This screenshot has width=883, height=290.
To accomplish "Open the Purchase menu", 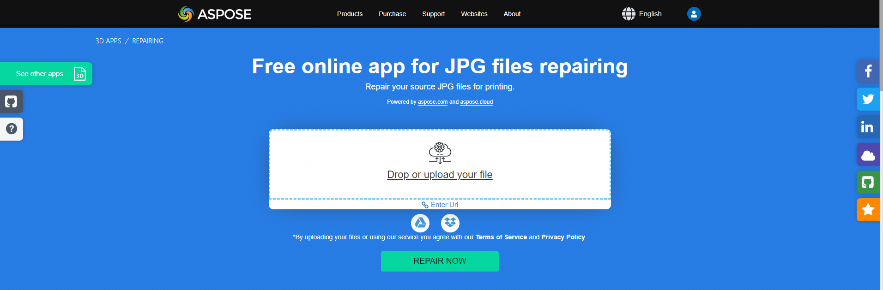I will click(x=392, y=14).
